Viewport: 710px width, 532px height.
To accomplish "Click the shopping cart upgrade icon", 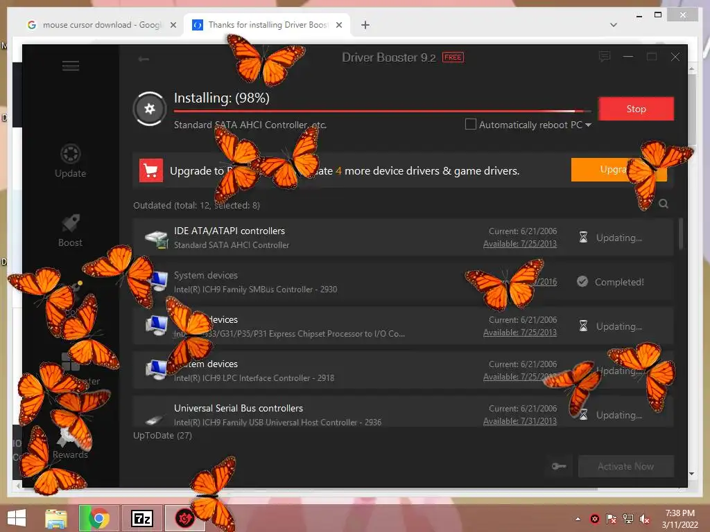I will click(150, 170).
